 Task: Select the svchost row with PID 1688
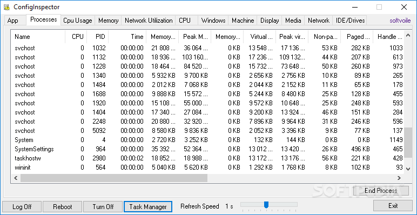point(208,94)
